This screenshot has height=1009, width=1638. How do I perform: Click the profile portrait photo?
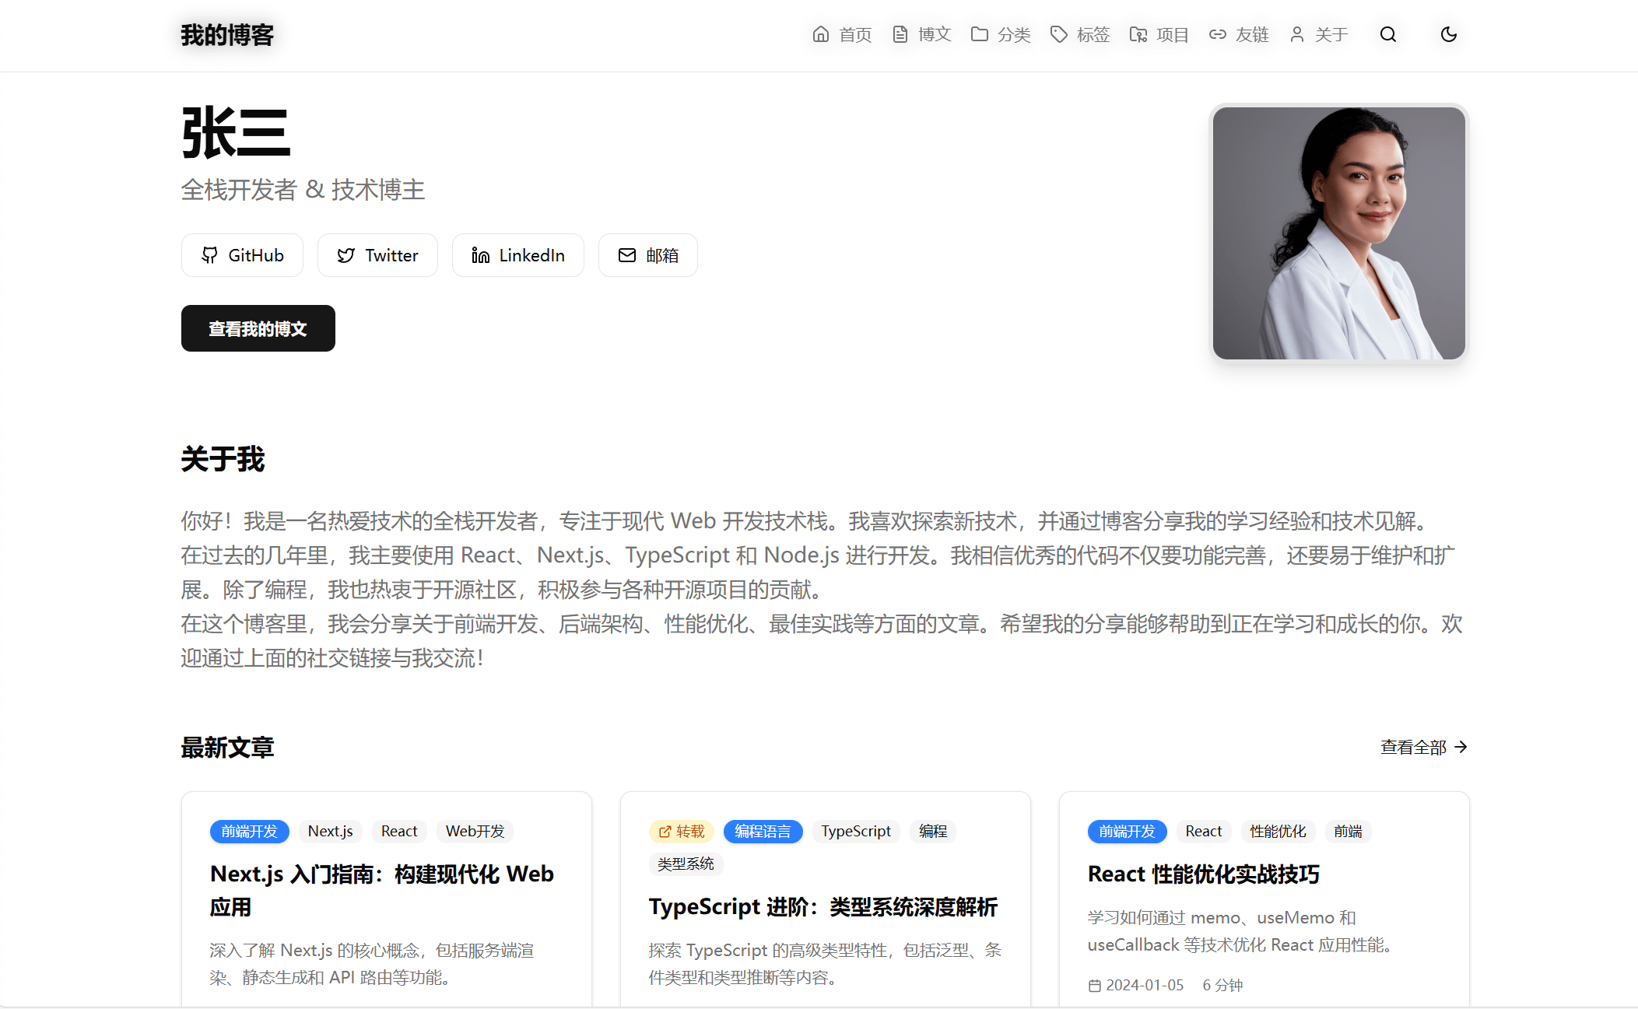click(1338, 233)
